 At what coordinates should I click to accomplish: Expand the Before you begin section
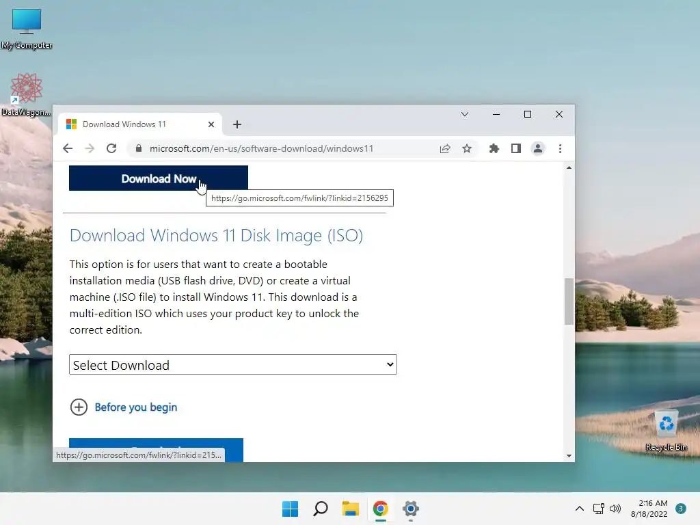79,407
